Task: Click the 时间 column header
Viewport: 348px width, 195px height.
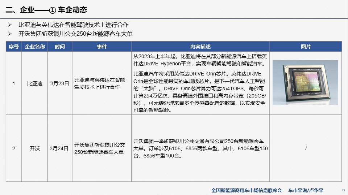Action: (60, 47)
